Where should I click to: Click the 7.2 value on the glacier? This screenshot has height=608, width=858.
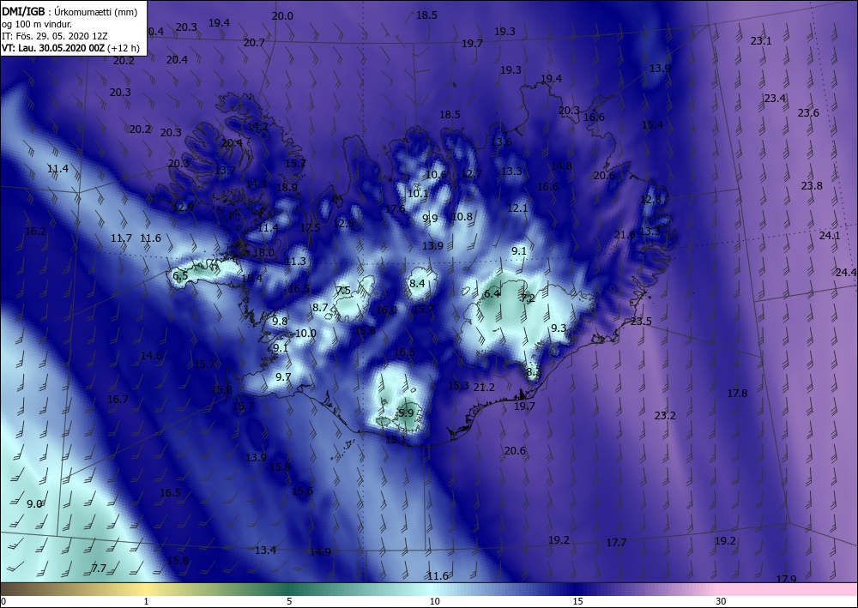(528, 298)
